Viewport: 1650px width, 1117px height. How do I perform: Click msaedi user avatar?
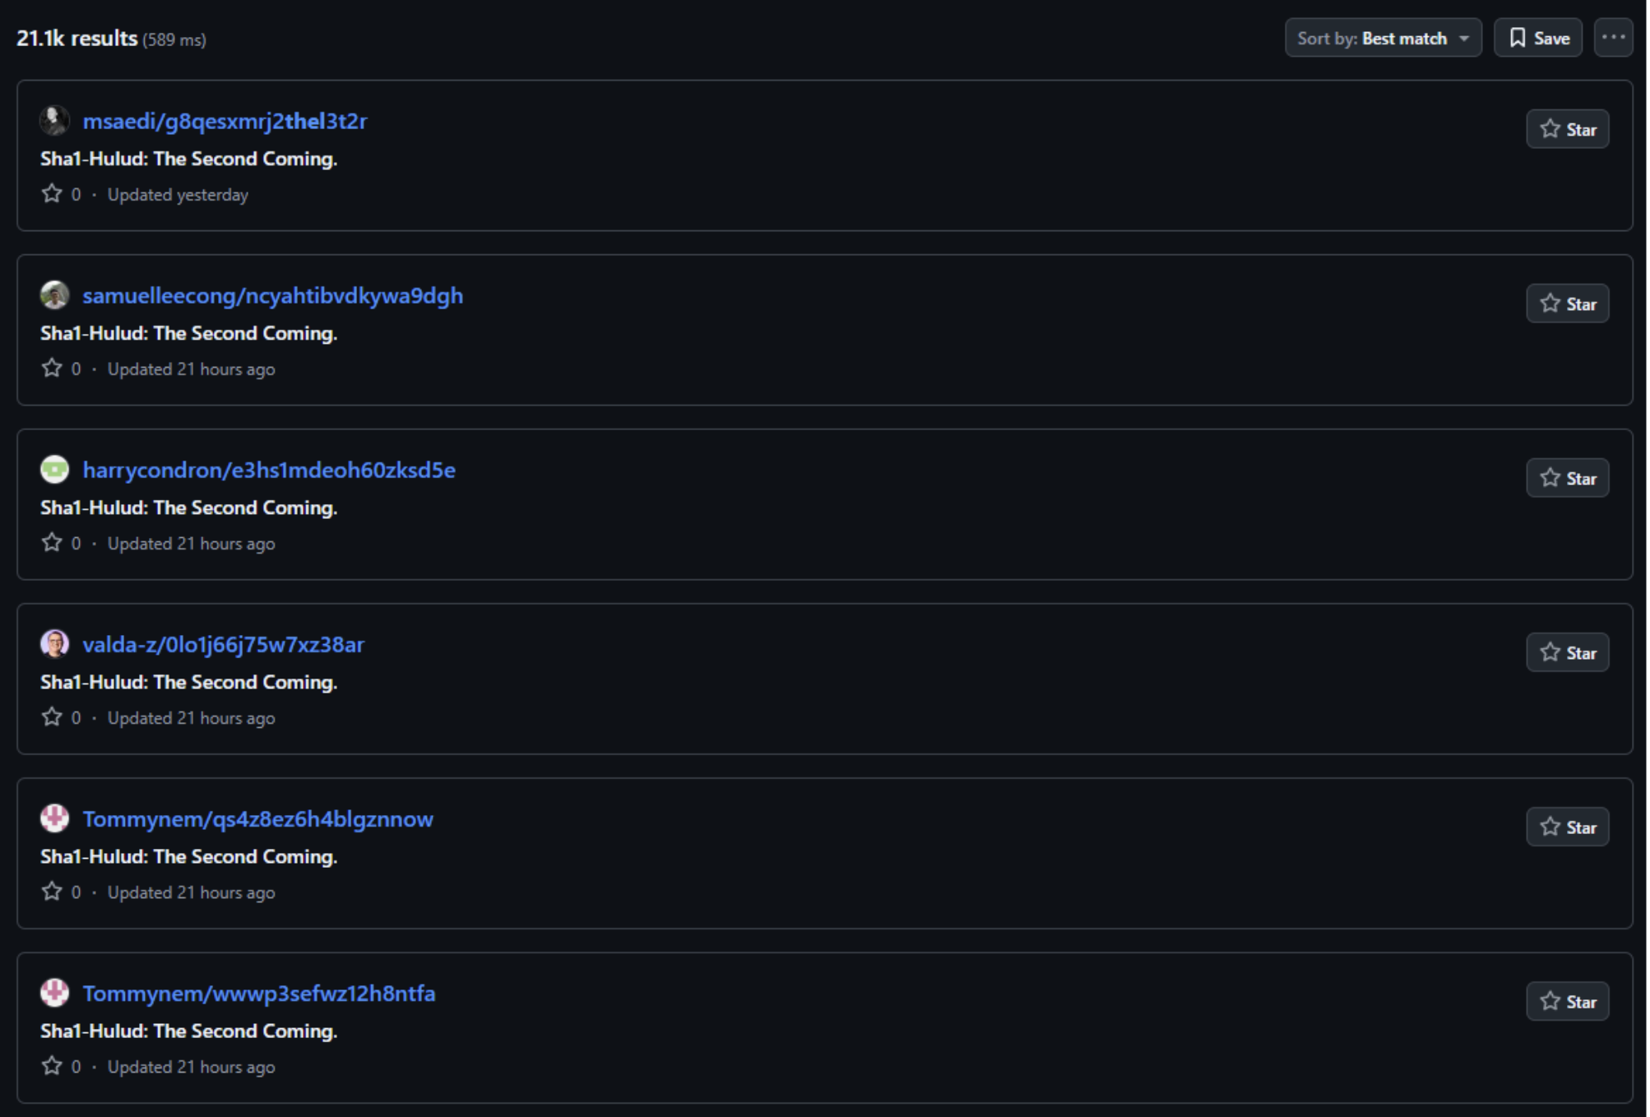(54, 121)
